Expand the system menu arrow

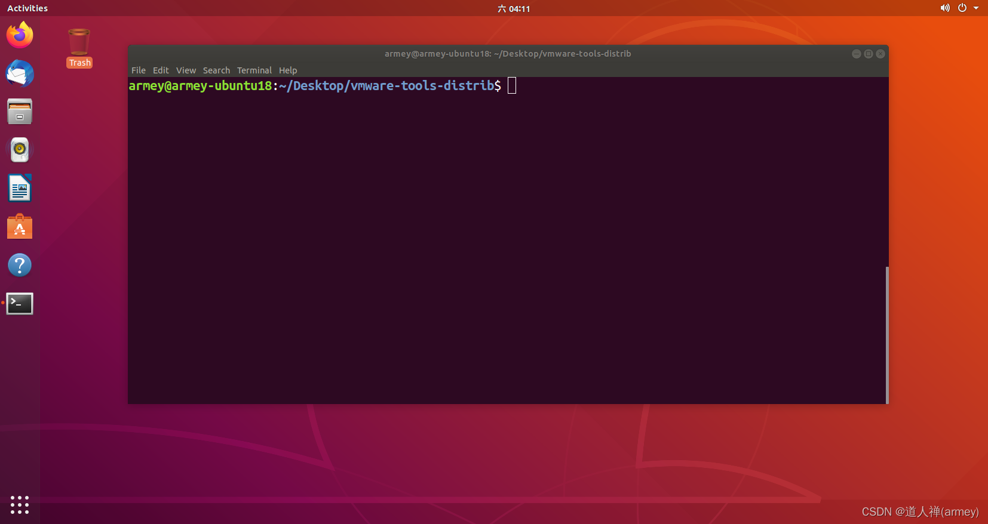(976, 8)
